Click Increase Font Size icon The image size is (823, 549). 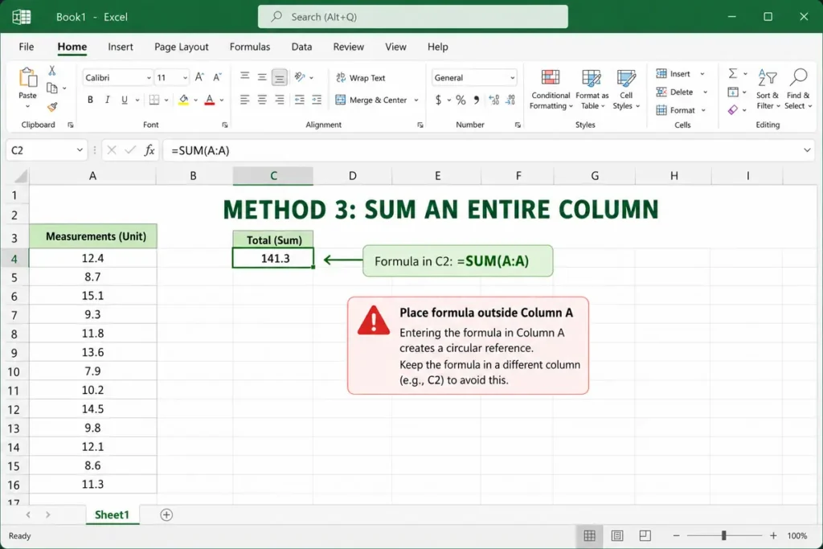pyautogui.click(x=199, y=78)
